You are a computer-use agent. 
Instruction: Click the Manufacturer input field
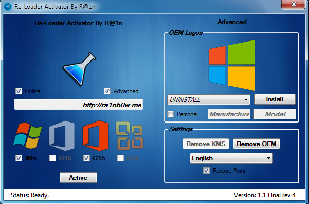point(229,114)
